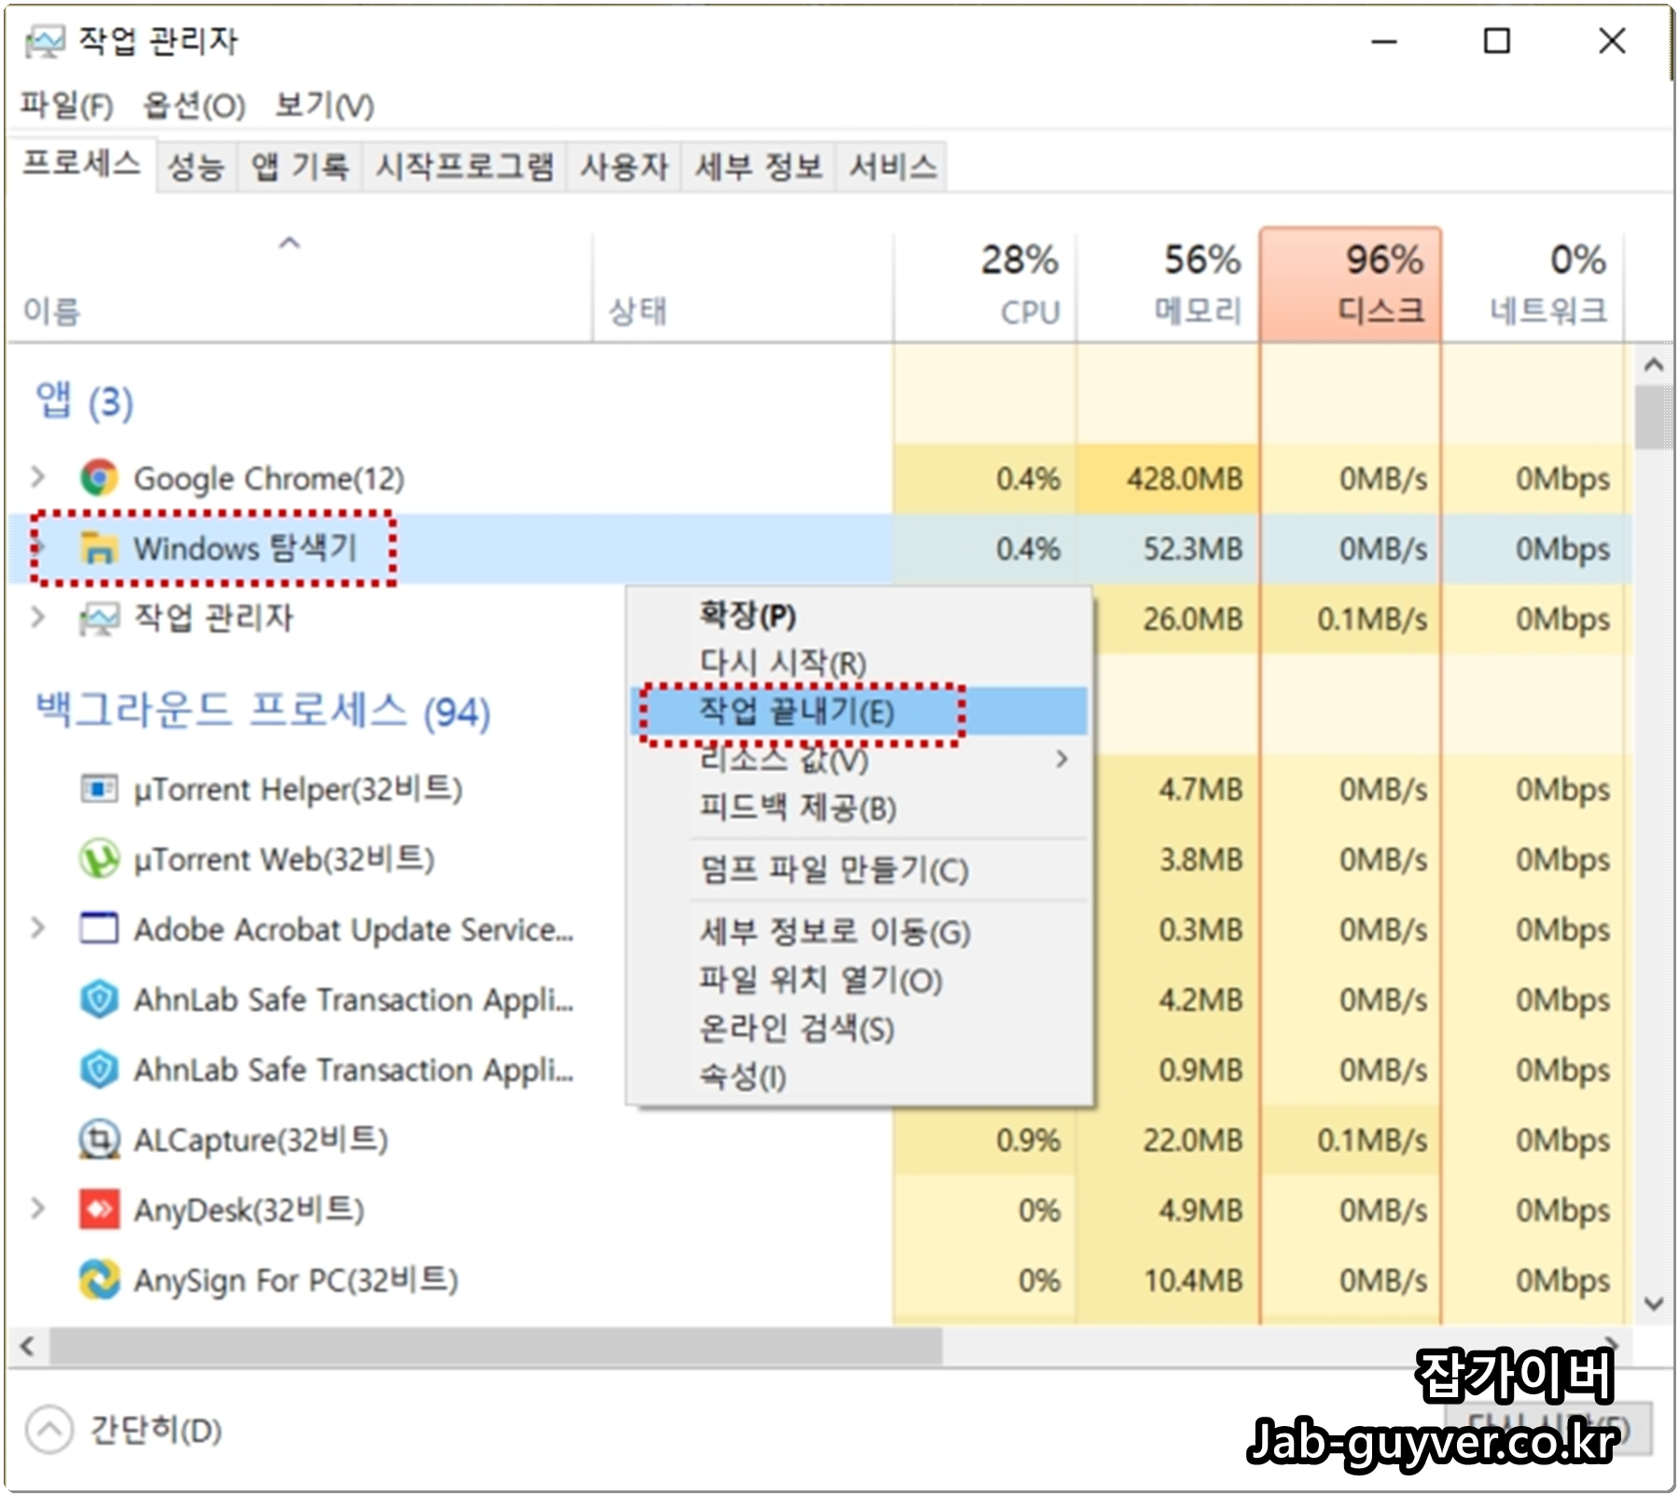Switch to the 서비스 tab
The width and height of the screenshot is (1679, 1496).
point(892,167)
